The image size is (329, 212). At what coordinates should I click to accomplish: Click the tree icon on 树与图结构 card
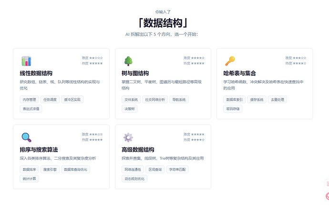(128, 61)
